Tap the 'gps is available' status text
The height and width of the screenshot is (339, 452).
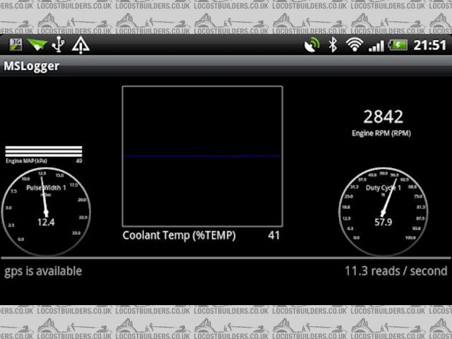coord(43,271)
